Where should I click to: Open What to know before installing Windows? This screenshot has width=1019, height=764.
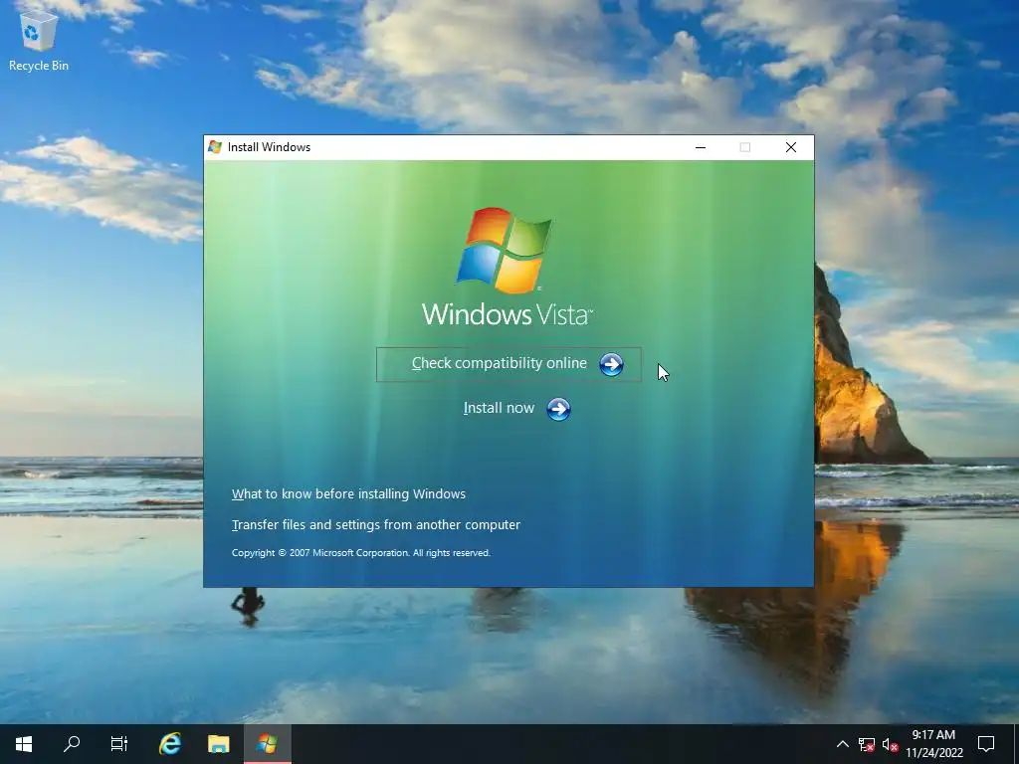(x=348, y=493)
